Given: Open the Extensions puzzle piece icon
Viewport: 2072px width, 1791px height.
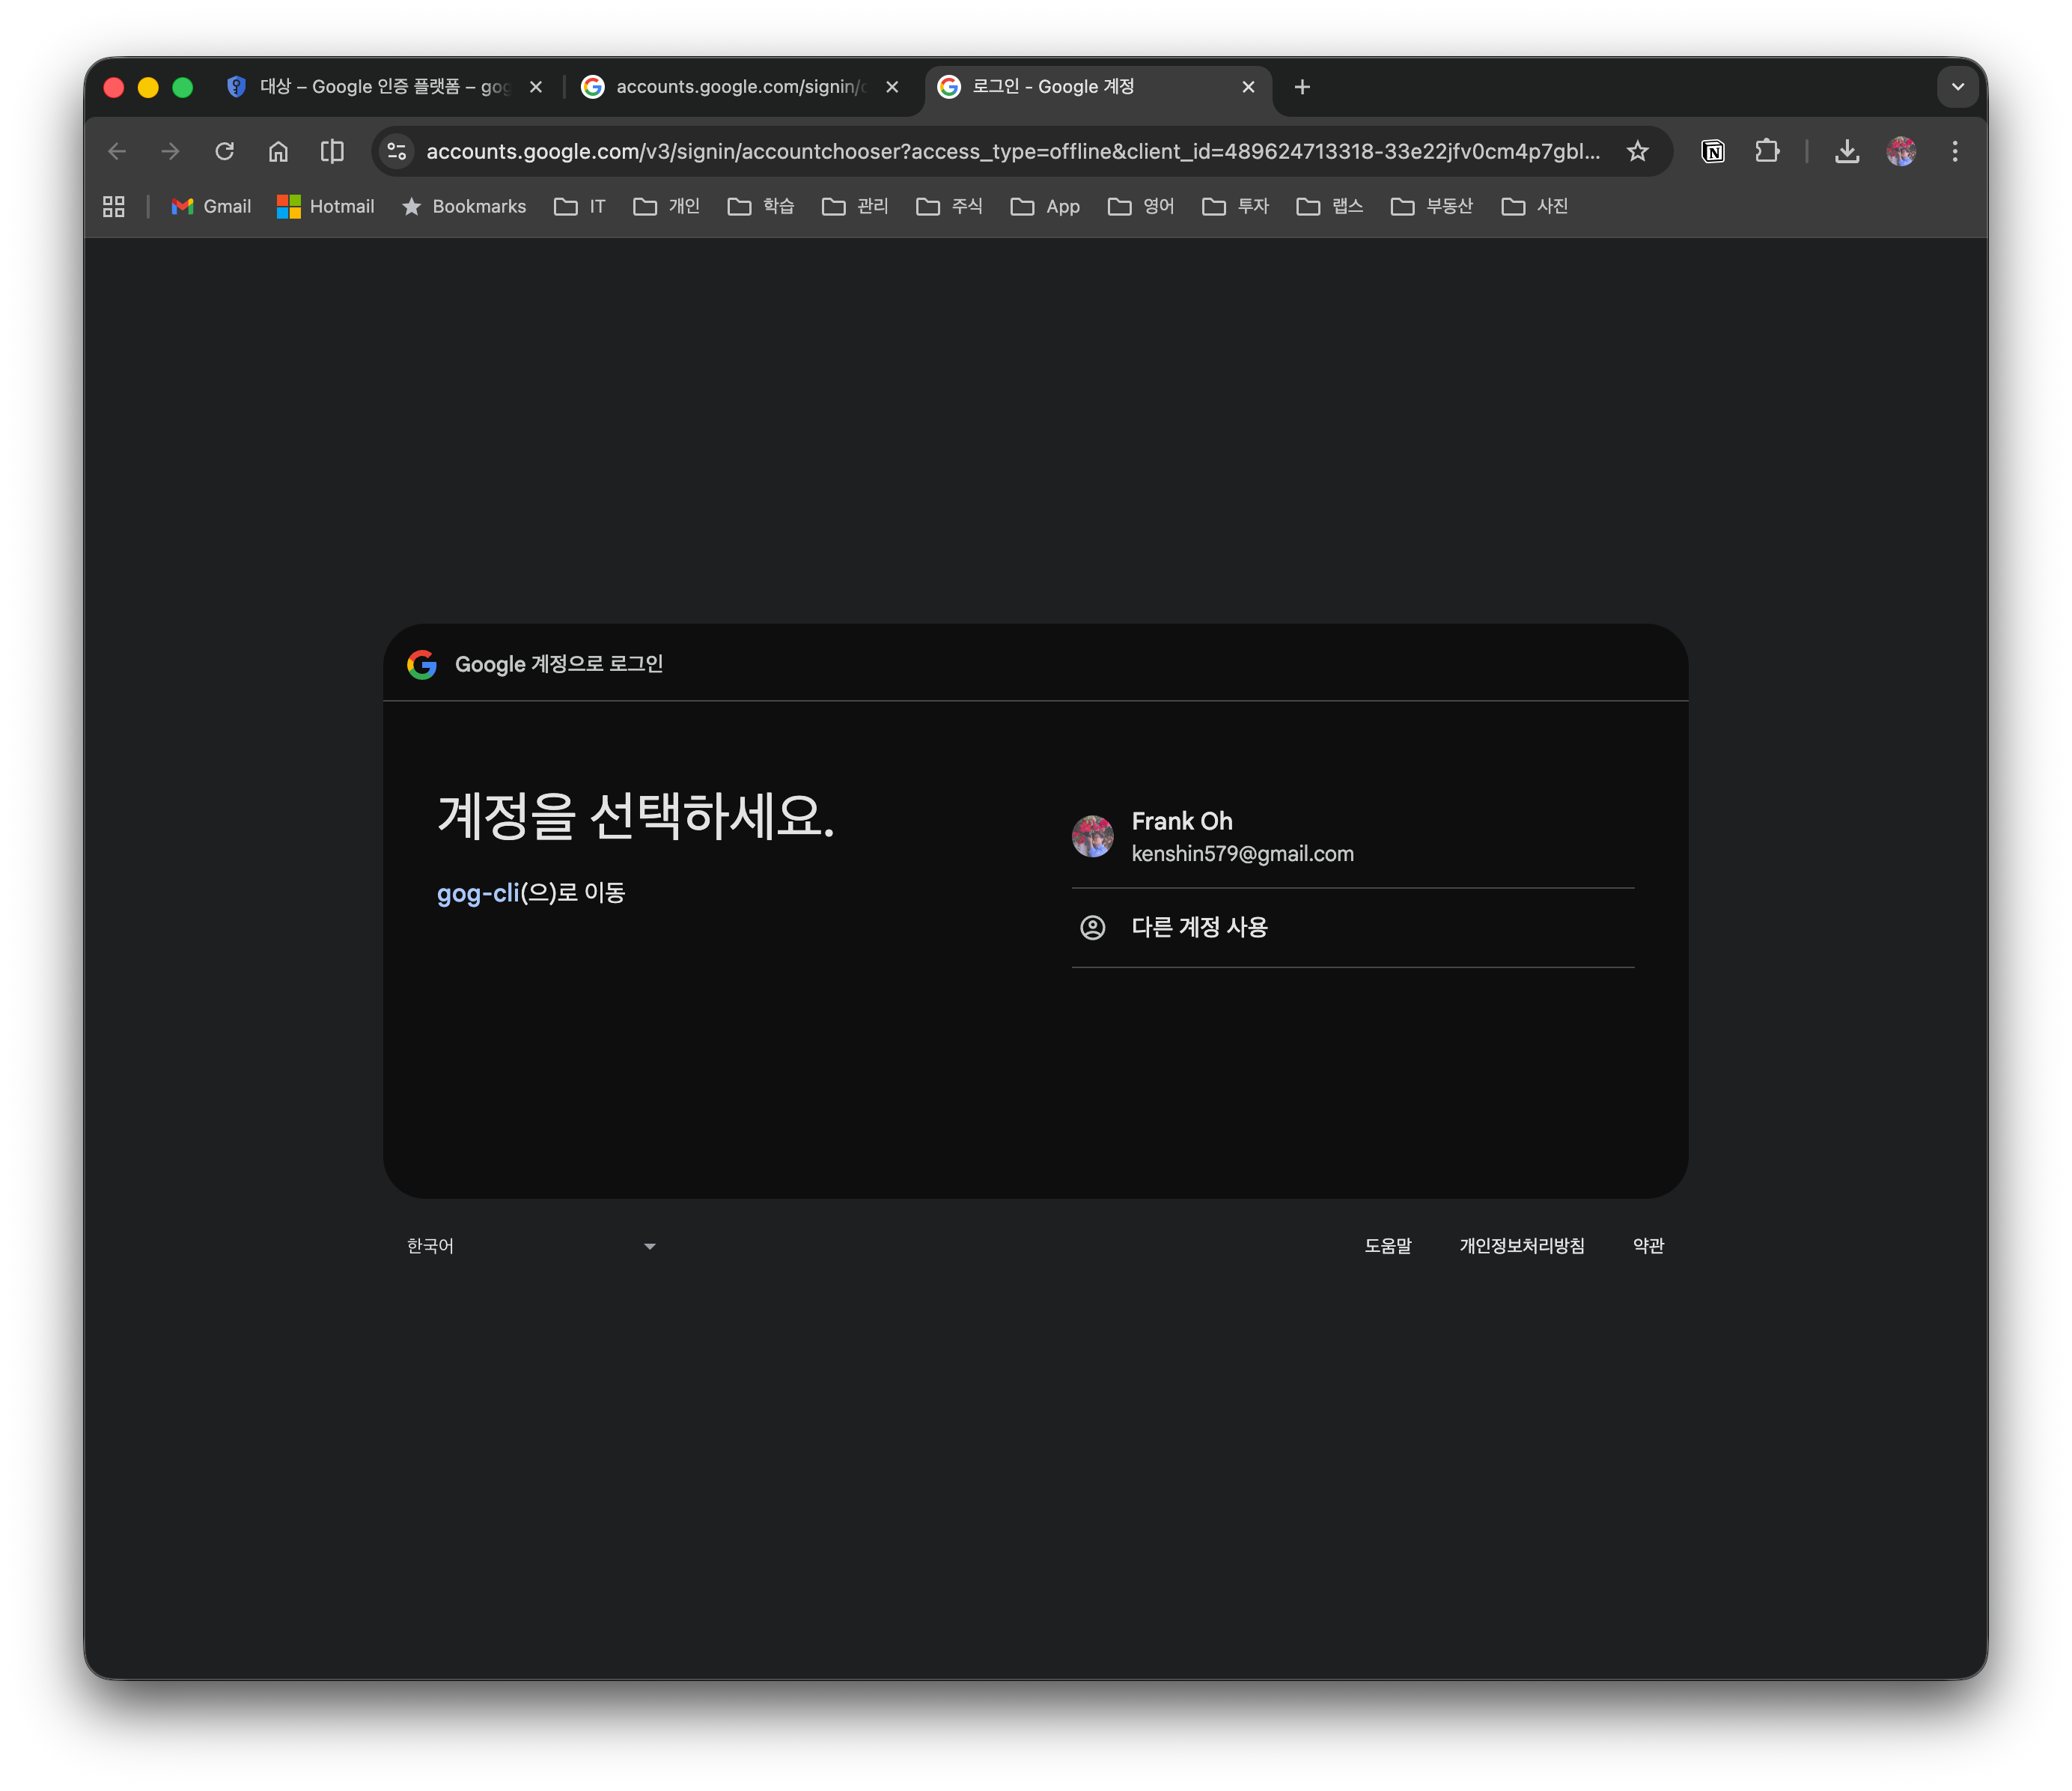Looking at the screenshot, I should click(1768, 151).
